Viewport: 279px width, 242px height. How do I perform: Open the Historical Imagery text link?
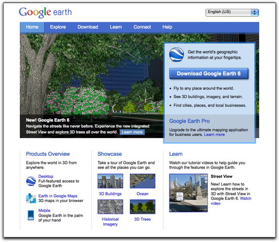click(x=110, y=222)
